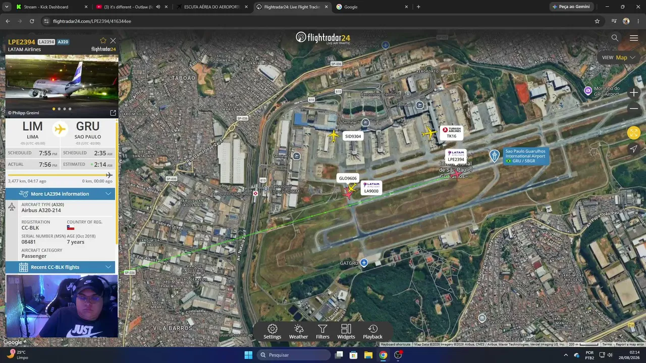Open Microsoft Store from taskbar
Viewport: 646px width, 363px height.
pos(354,355)
